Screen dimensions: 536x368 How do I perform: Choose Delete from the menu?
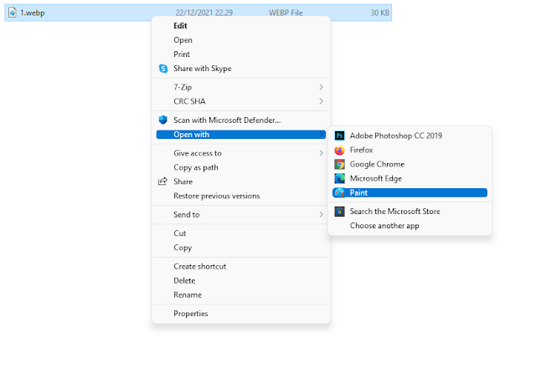pyautogui.click(x=241, y=281)
